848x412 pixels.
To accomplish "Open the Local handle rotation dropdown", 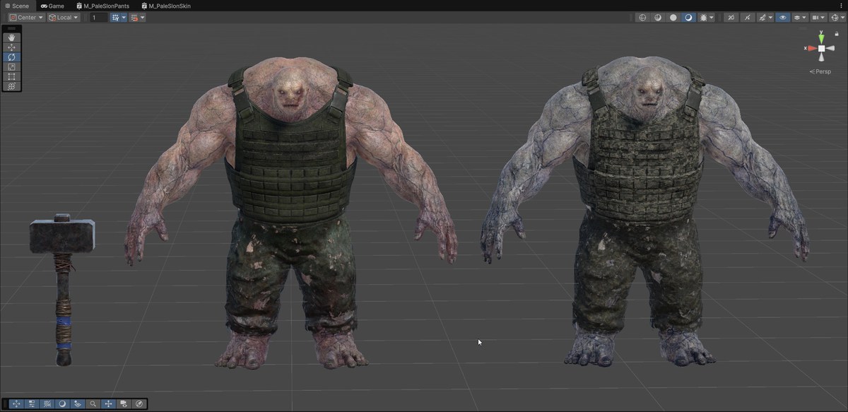I will coord(63,18).
